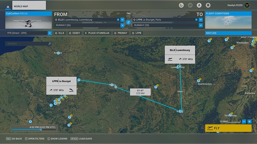
Task: Adjust the time of day slider
Action: [x=41, y=130]
